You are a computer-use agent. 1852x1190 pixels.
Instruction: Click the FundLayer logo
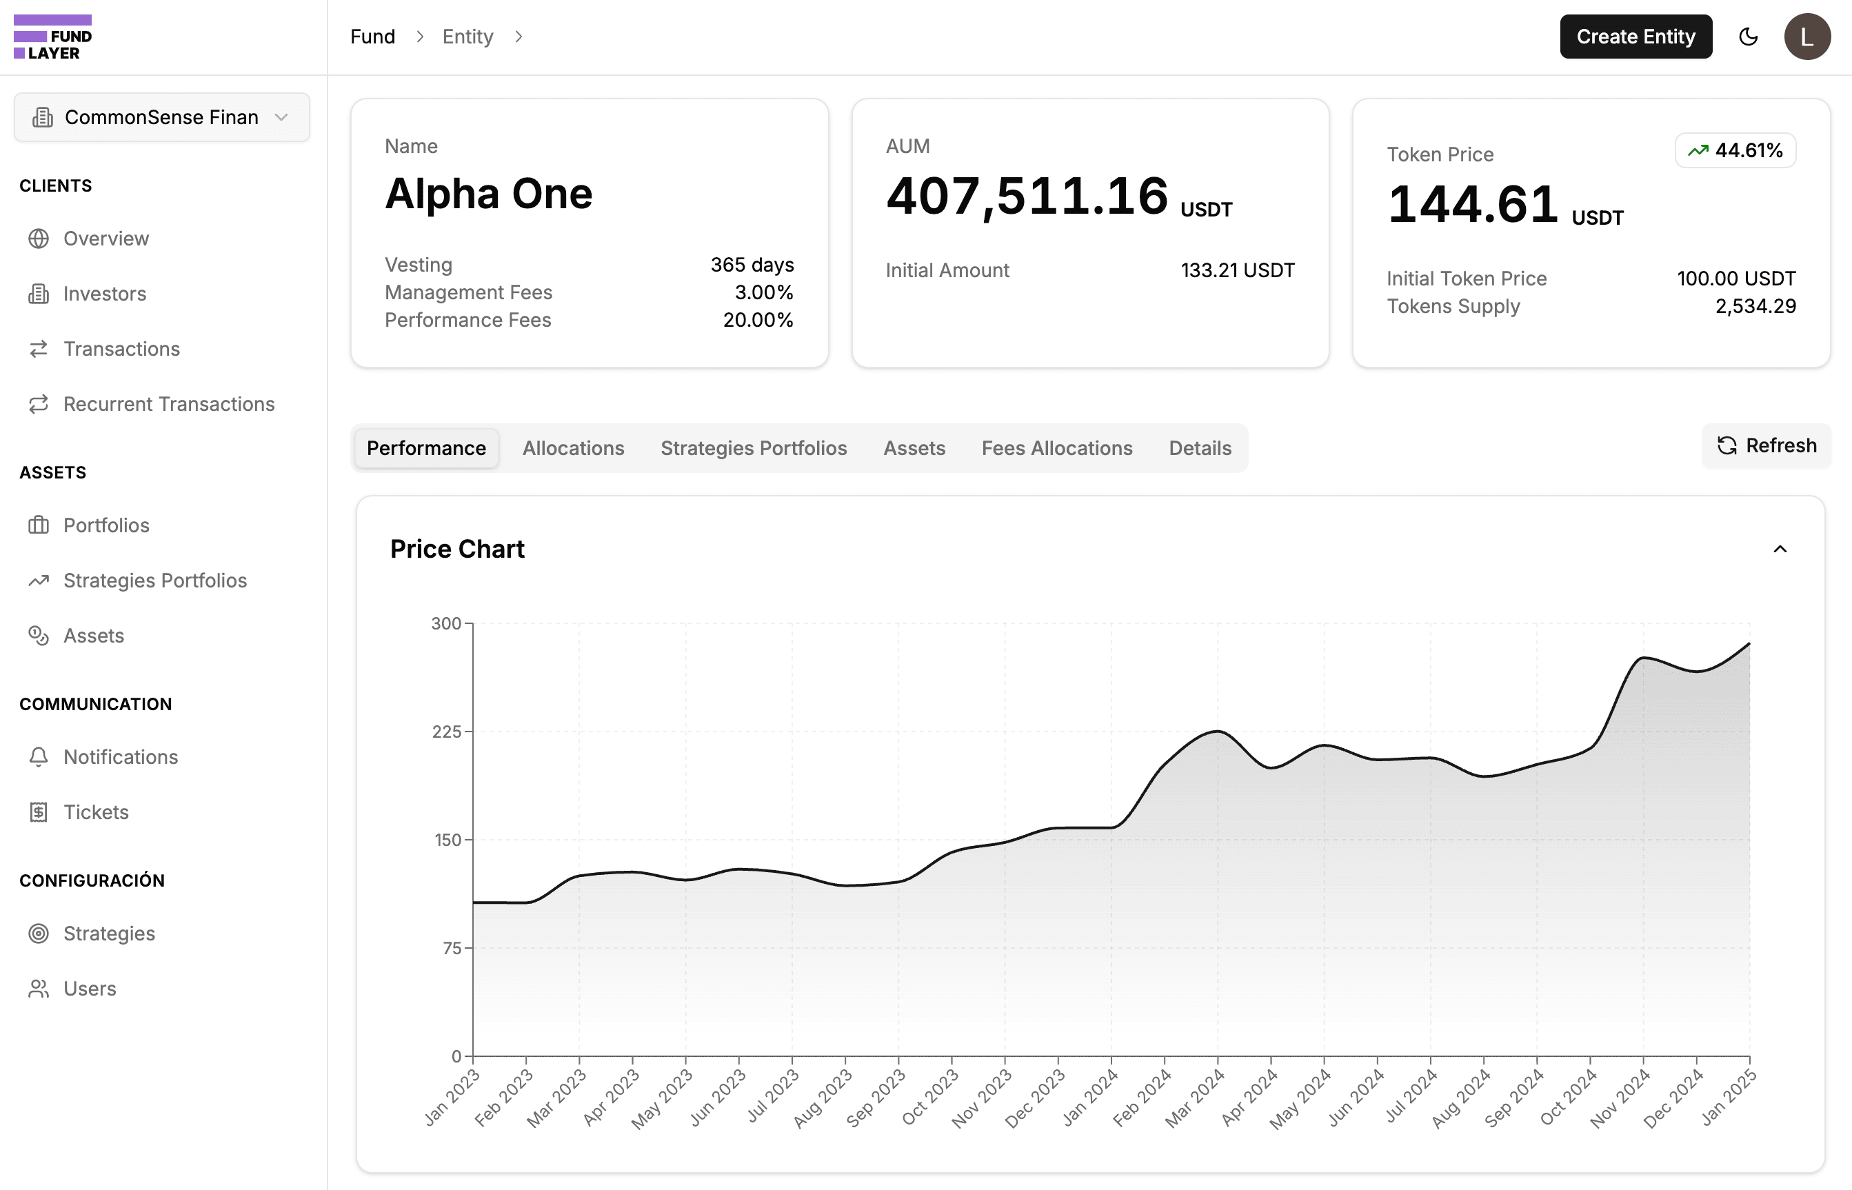point(52,37)
